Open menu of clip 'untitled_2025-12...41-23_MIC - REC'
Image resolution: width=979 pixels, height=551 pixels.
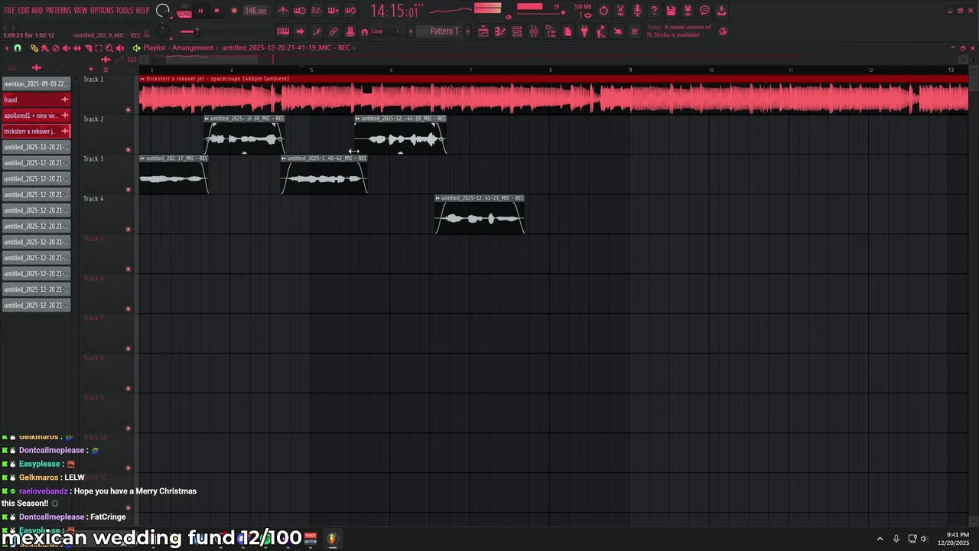coord(438,198)
